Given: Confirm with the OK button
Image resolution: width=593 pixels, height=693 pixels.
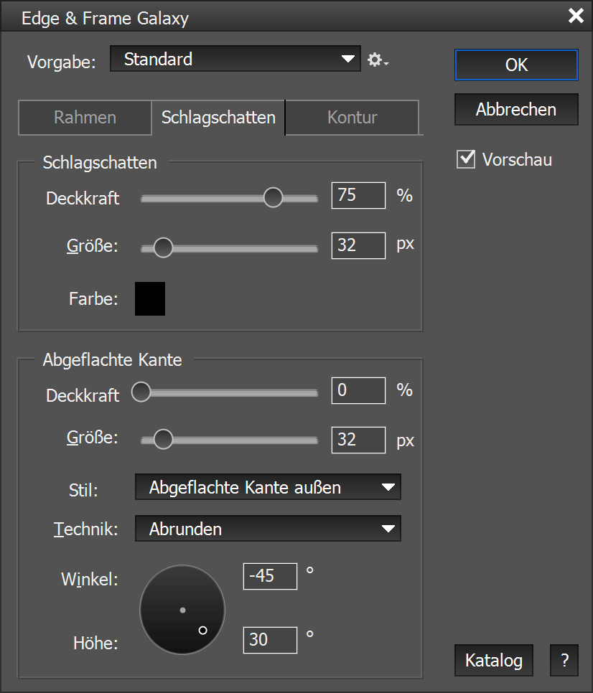Looking at the screenshot, I should [516, 65].
